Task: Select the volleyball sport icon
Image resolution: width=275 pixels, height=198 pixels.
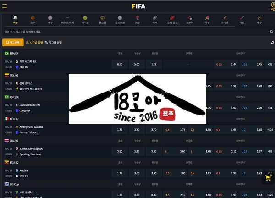Action: [x=259, y=18]
